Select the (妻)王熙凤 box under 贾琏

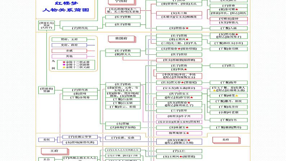coord(179,40)
